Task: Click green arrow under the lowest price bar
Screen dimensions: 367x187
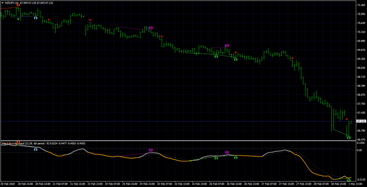Action: 349,137
